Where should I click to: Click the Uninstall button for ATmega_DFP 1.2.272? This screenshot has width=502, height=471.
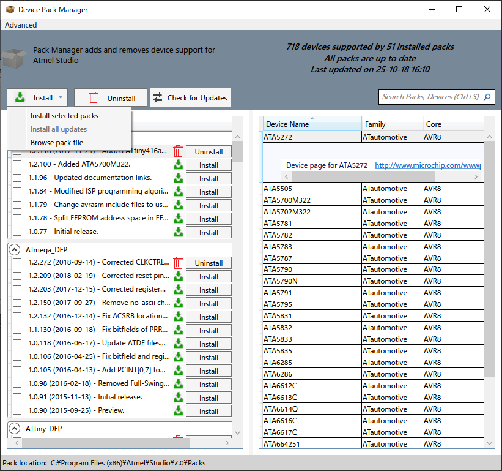[209, 263]
